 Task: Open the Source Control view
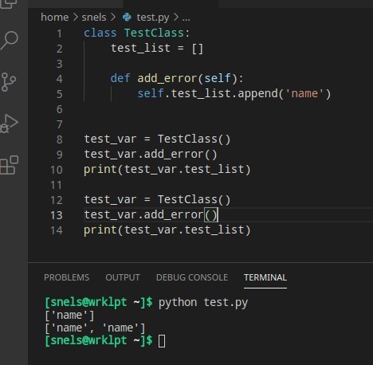[9, 82]
